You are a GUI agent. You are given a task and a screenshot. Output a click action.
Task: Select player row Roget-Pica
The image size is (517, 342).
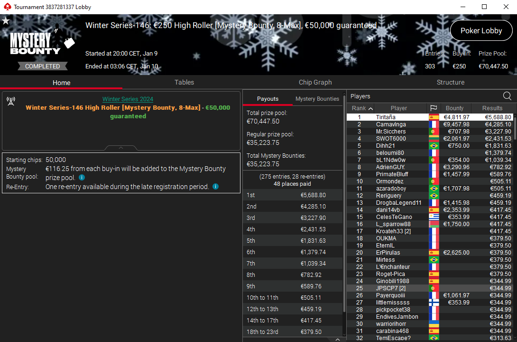pyautogui.click(x=430, y=274)
